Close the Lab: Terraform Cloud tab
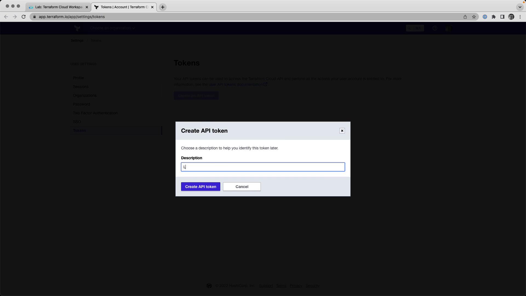 coord(87,7)
